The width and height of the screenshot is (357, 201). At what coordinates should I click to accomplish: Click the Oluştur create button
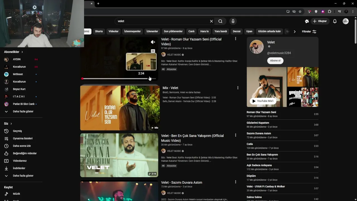tap(320, 21)
